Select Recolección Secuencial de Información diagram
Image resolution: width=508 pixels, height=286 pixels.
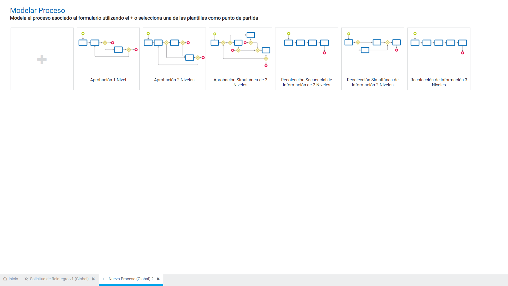click(306, 43)
